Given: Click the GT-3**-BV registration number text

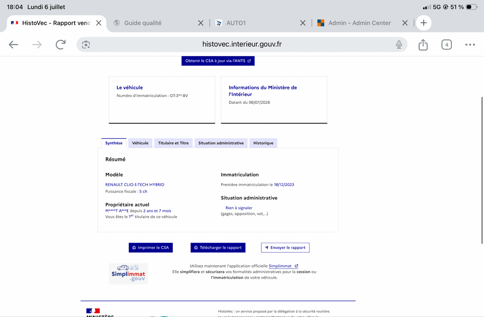Looking at the screenshot, I should (178, 95).
